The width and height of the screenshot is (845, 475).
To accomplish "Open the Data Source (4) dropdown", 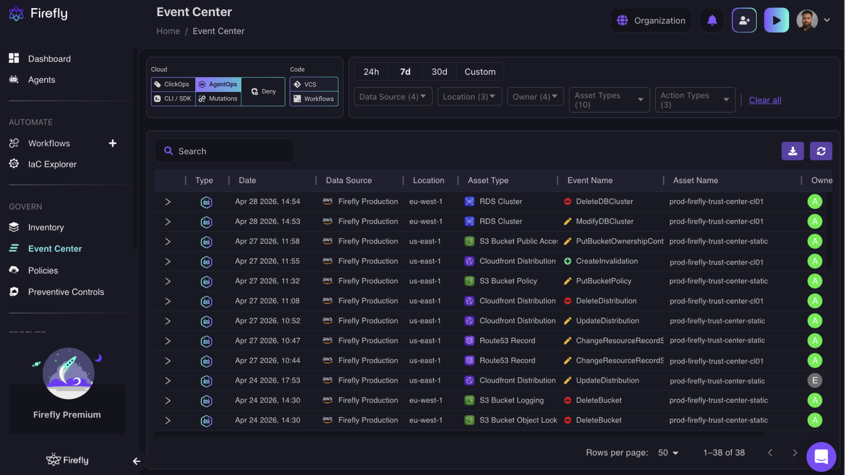I will (393, 97).
